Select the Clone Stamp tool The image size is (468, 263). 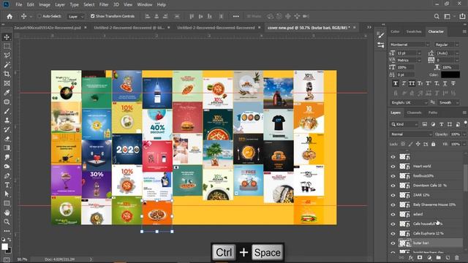coord(7,120)
